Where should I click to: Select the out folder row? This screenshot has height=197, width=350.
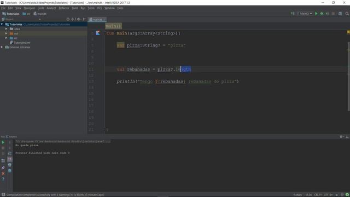(x=44, y=33)
